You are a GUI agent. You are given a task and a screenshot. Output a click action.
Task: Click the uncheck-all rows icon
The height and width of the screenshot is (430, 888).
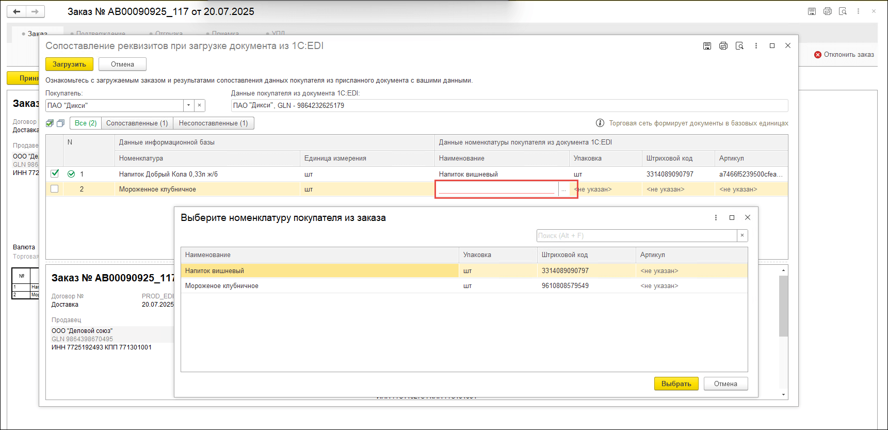60,123
